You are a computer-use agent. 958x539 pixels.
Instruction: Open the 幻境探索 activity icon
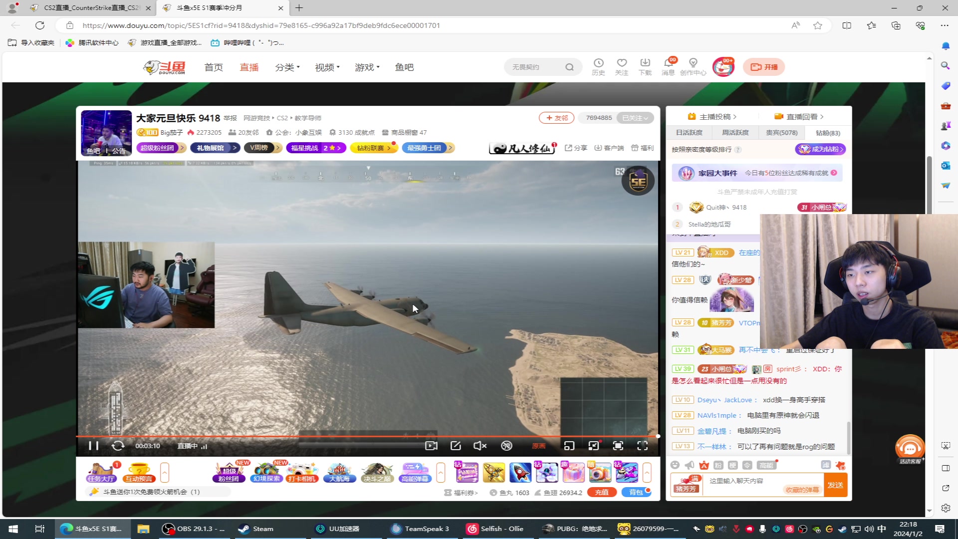(266, 472)
